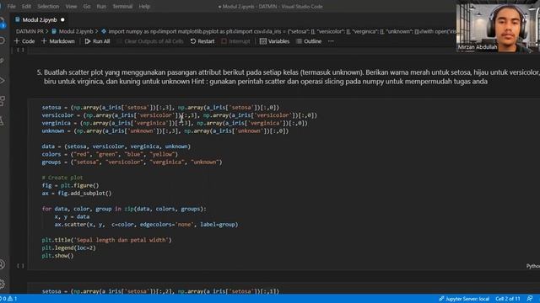Click the "for data, color, group" loop line
The height and width of the screenshot is (303, 540).
[124, 209]
